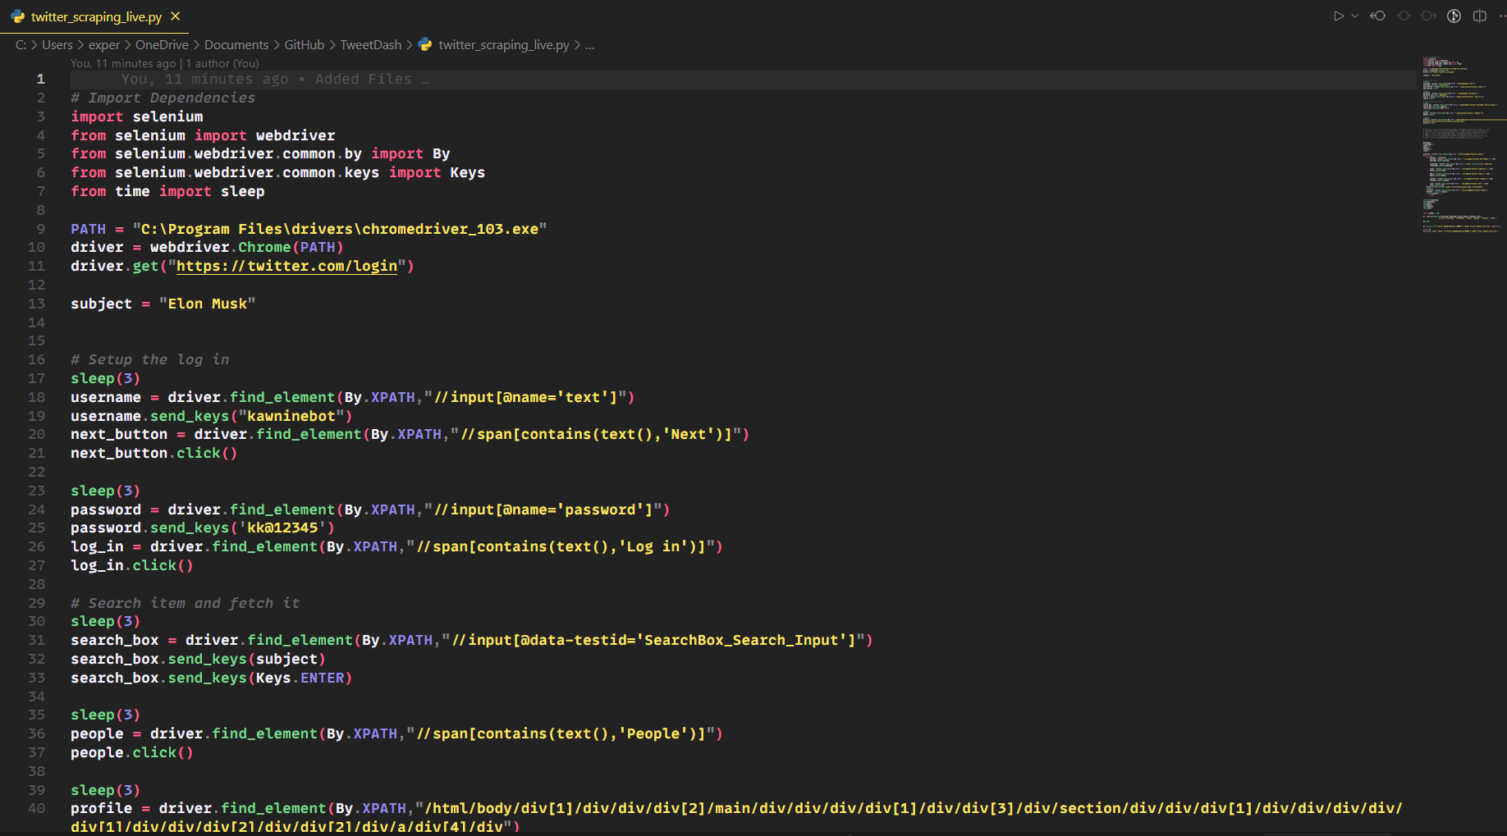1507x836 pixels.
Task: Open the C: breadcrumb segment
Action: 21,44
